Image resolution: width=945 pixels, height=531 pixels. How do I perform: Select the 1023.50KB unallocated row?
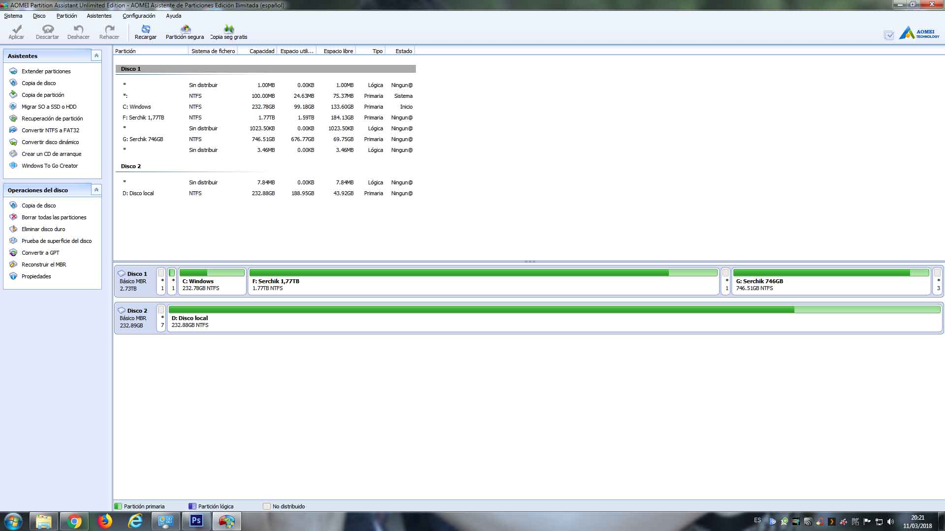[265, 128]
